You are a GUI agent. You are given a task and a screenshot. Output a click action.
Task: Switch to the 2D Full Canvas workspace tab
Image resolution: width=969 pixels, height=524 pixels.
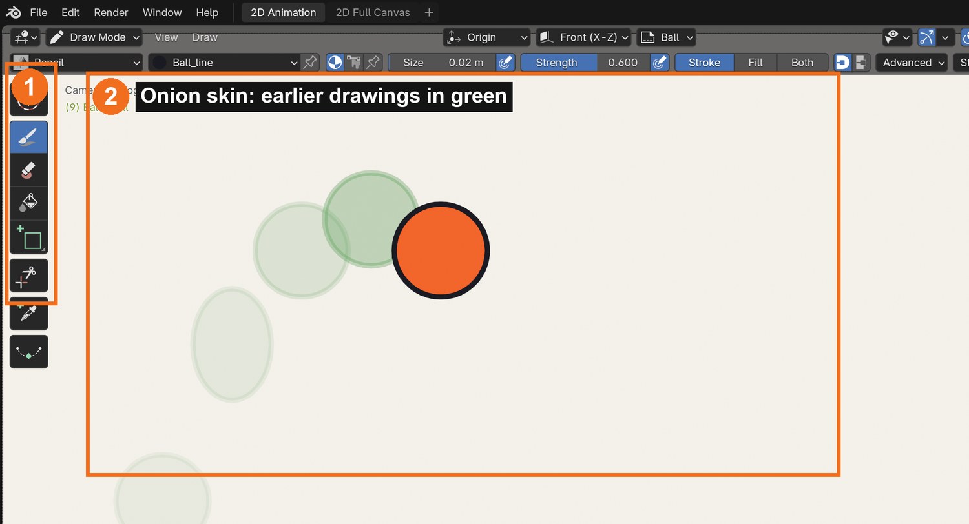(373, 12)
